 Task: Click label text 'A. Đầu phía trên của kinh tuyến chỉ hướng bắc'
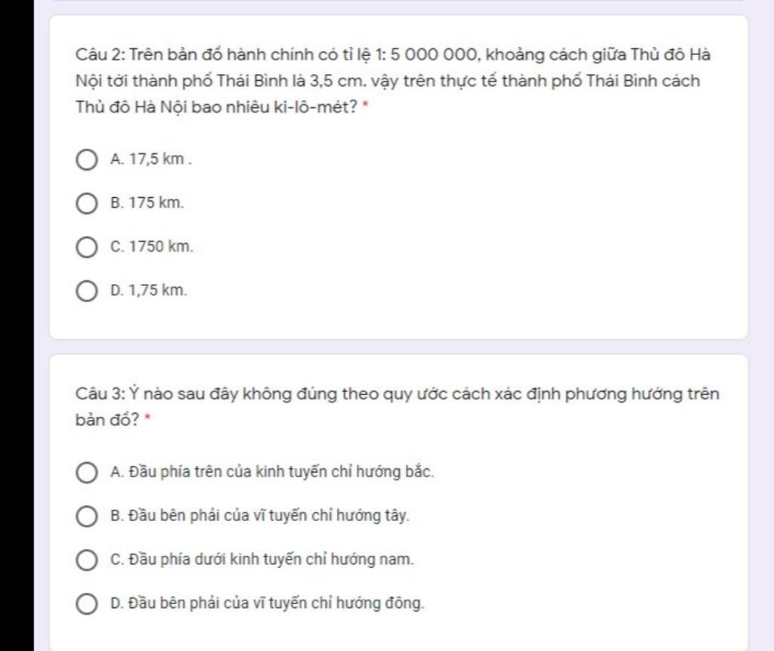(x=272, y=472)
